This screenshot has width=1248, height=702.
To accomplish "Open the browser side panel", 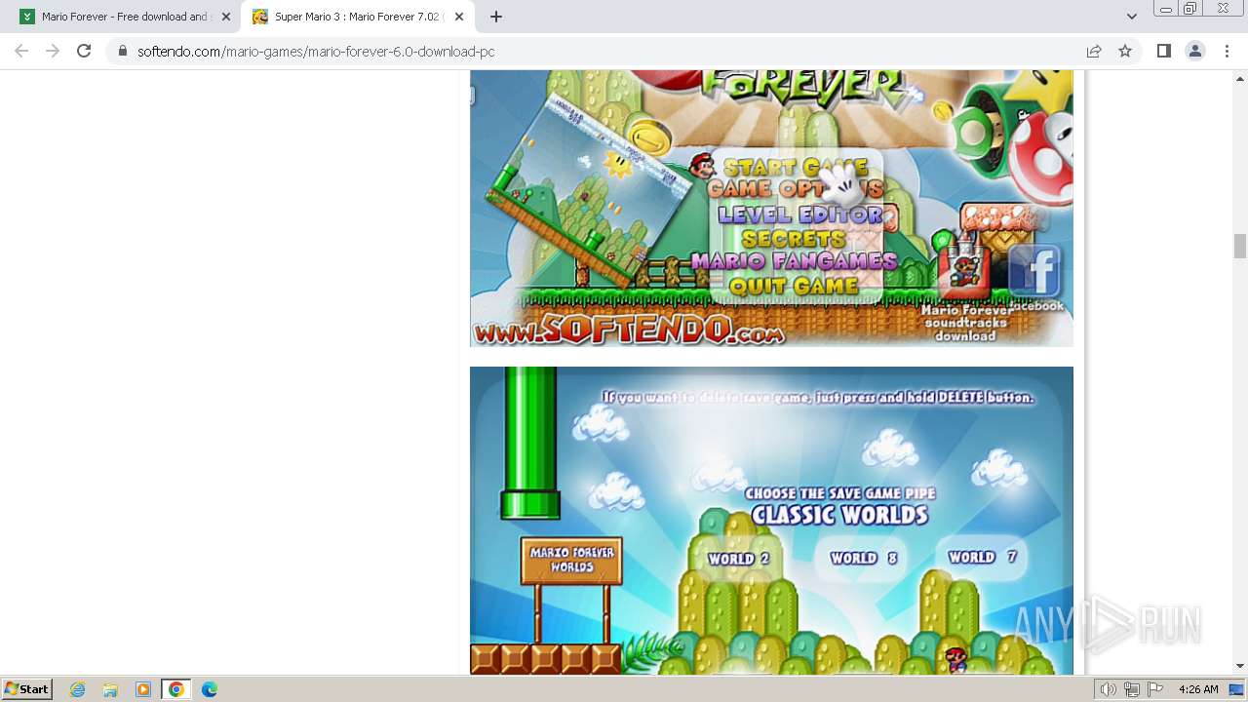I will (1163, 51).
